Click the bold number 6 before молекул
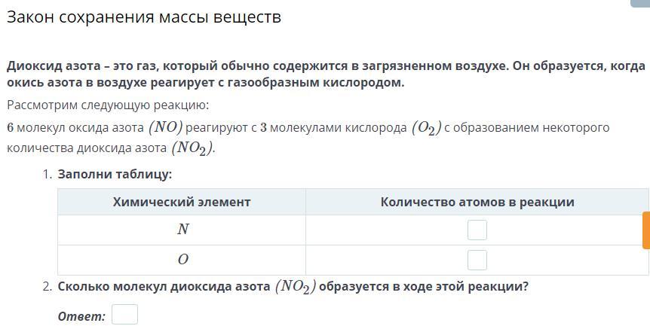 (11, 128)
